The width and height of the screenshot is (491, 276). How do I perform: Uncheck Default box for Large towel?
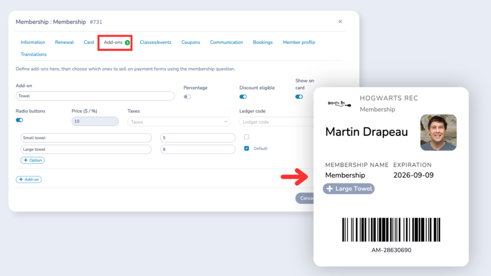pyautogui.click(x=247, y=149)
